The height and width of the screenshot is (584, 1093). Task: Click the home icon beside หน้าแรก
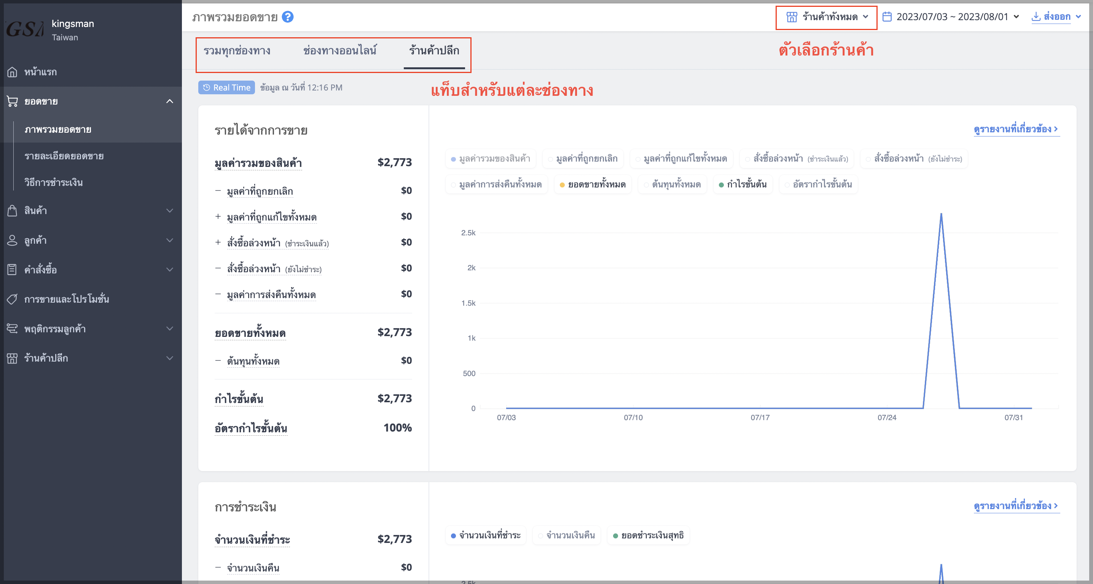[x=12, y=72]
